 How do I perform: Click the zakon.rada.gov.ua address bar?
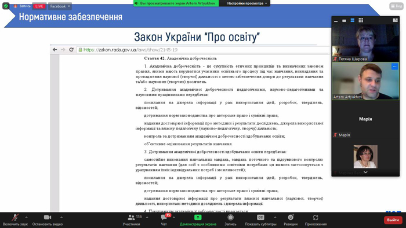203,50
